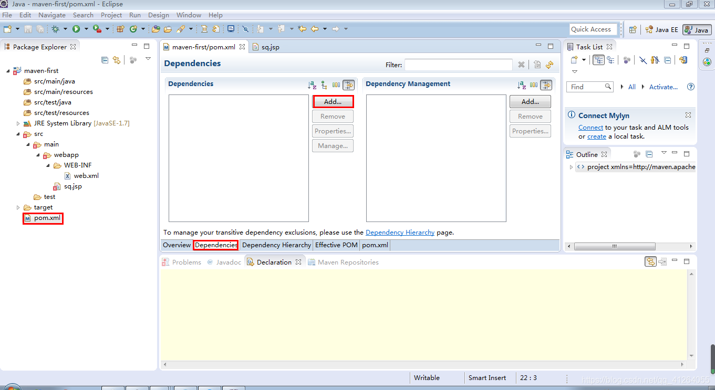Toggle the Filter icon in Dependencies section
This screenshot has width=715, height=390.
coord(348,85)
